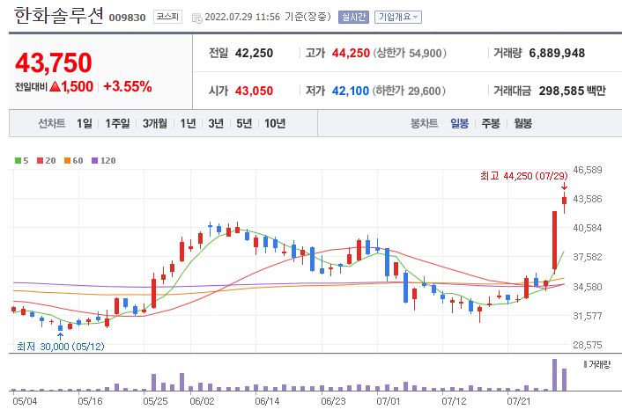Click the red up-triangle change icon
This screenshot has height=417, width=622.
(56, 86)
